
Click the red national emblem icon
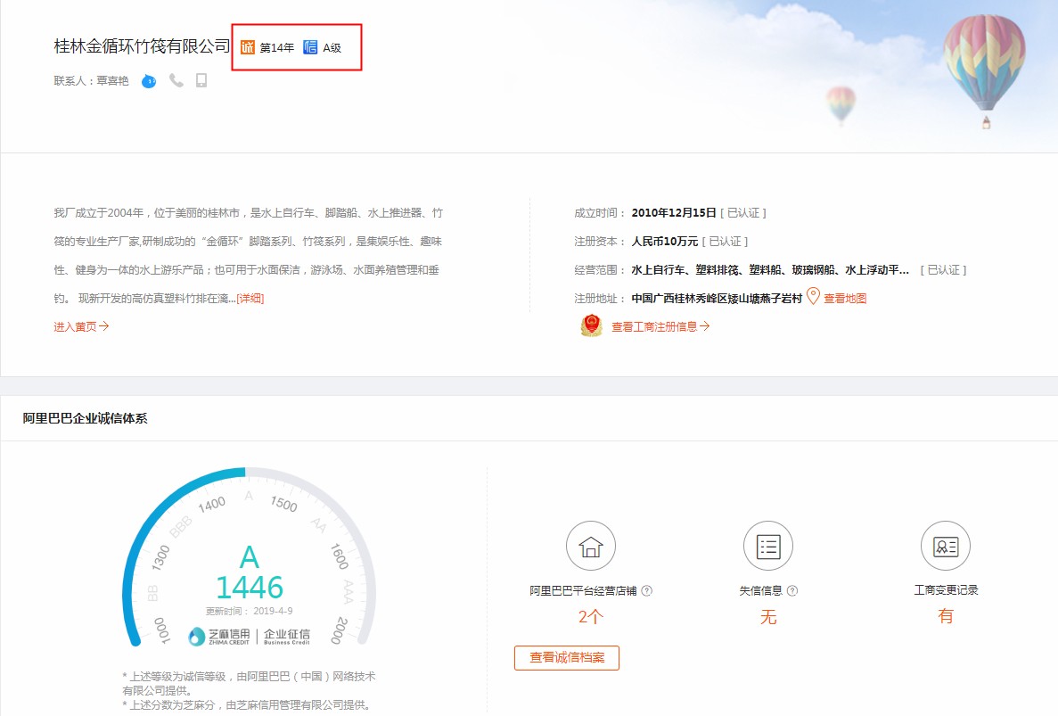[x=592, y=326]
